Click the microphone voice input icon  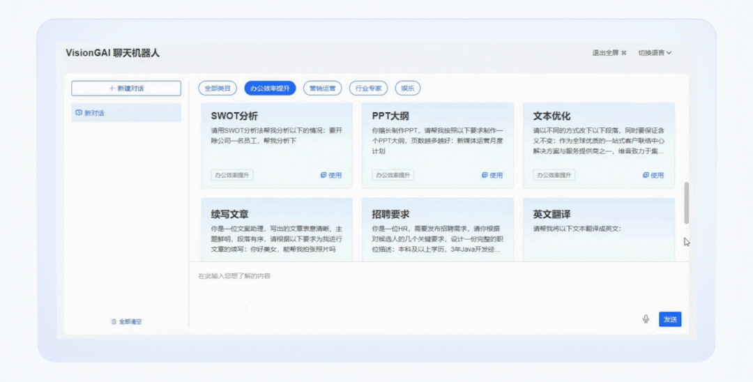coord(646,319)
